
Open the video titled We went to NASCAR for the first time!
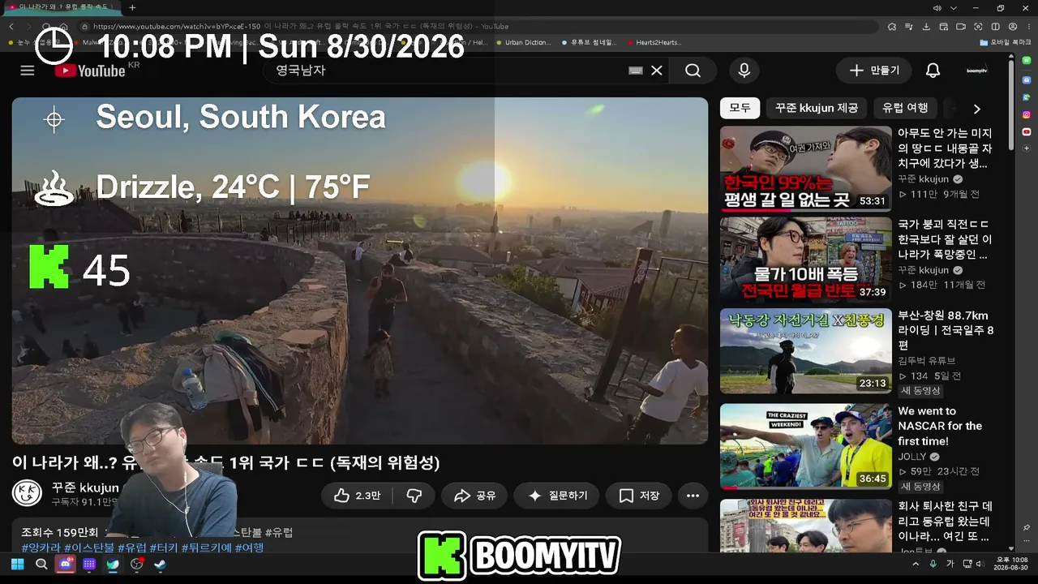(940, 426)
